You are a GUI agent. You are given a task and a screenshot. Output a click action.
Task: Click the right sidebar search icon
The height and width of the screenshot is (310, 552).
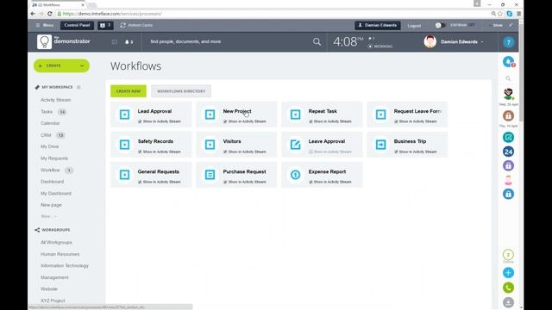pyautogui.click(x=508, y=78)
